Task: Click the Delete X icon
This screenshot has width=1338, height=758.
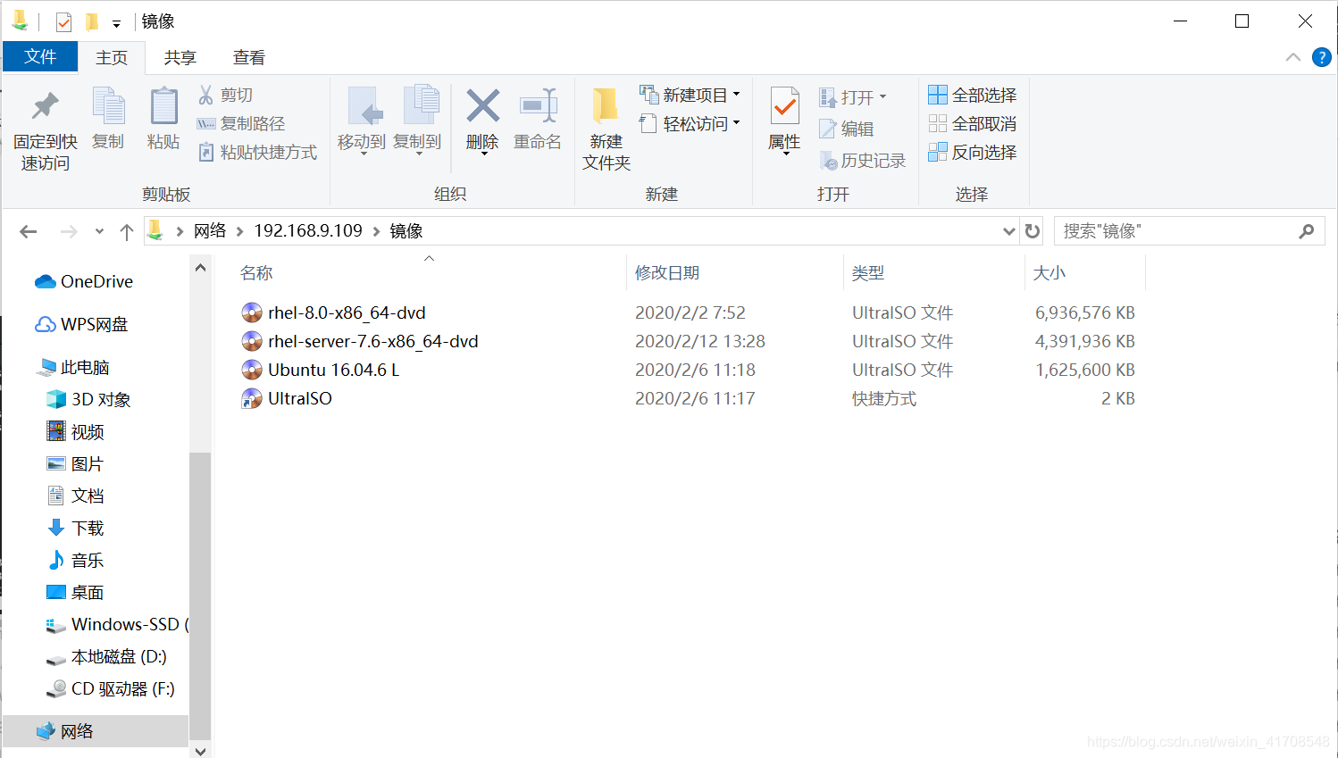Action: point(482,106)
